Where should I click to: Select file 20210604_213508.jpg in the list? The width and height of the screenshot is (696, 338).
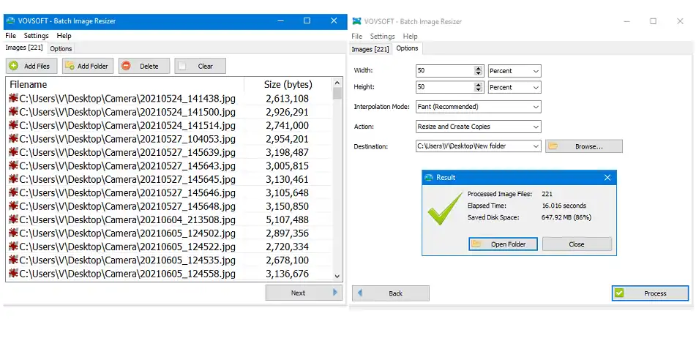click(121, 219)
